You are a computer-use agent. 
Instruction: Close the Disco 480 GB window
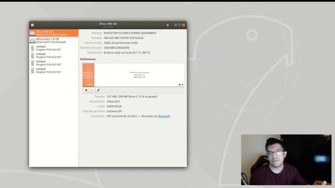coord(184,25)
